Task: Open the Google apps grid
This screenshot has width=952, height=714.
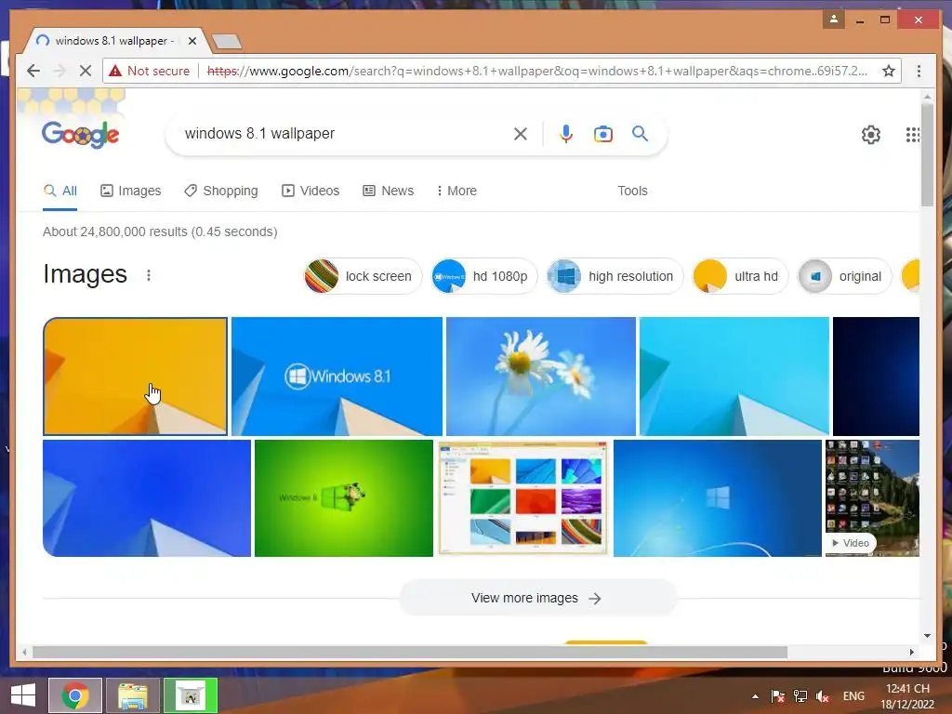Action: (913, 134)
